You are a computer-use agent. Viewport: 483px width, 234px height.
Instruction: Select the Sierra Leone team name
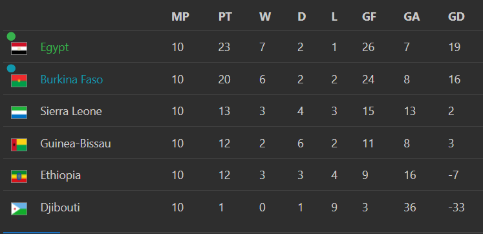tap(71, 111)
